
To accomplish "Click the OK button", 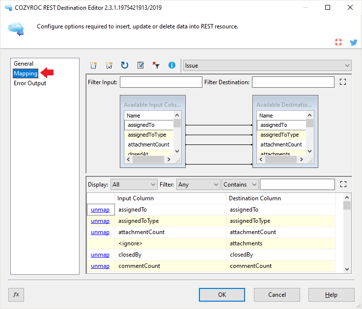I will click(222, 294).
